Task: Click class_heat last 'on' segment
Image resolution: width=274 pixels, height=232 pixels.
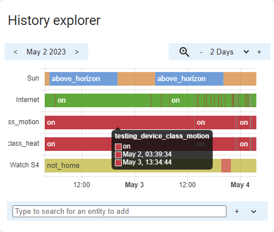Action: click(x=243, y=144)
